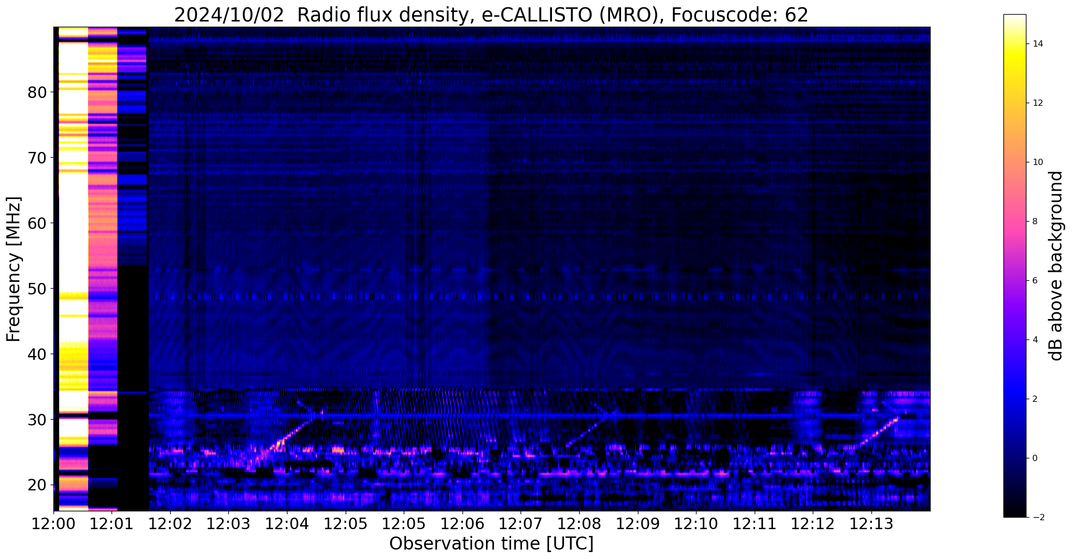
Task: Click the 20 MHz frequency tick label
Action: (x=37, y=485)
